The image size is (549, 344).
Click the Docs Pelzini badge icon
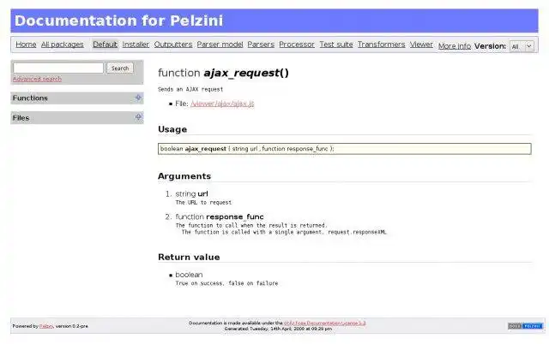(524, 326)
